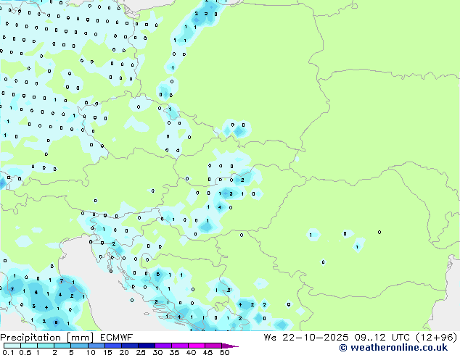
Task: Click the '50' legend scale label
Action: tap(224, 352)
